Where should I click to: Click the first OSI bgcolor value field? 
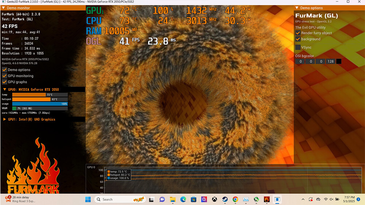click(x=300, y=61)
